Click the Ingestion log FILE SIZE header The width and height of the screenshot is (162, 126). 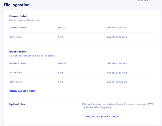(x=62, y=63)
